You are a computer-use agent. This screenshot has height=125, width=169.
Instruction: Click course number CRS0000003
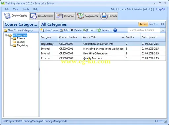pos(66,58)
